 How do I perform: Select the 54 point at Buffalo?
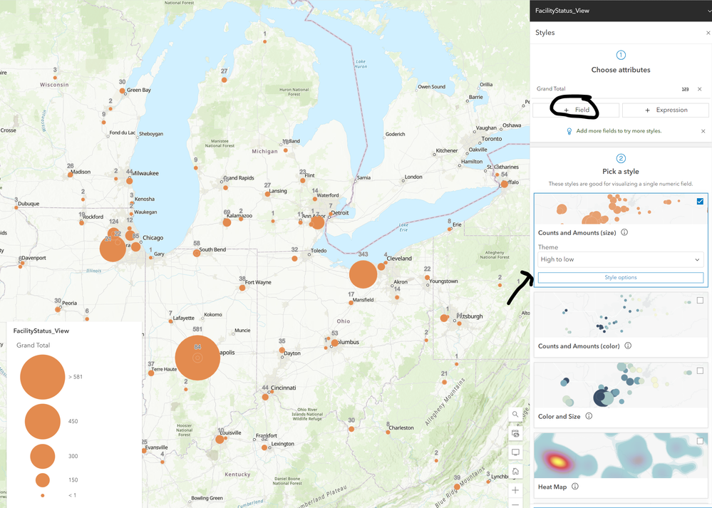[505, 184]
